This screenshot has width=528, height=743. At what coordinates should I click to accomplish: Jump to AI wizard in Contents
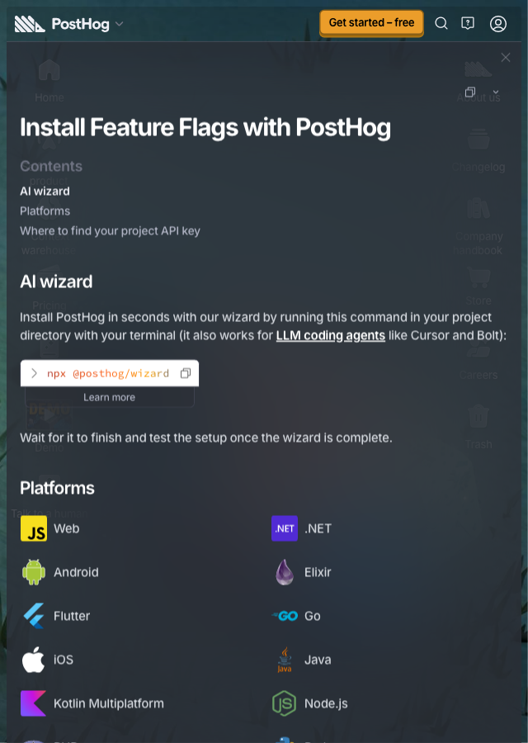click(x=45, y=192)
